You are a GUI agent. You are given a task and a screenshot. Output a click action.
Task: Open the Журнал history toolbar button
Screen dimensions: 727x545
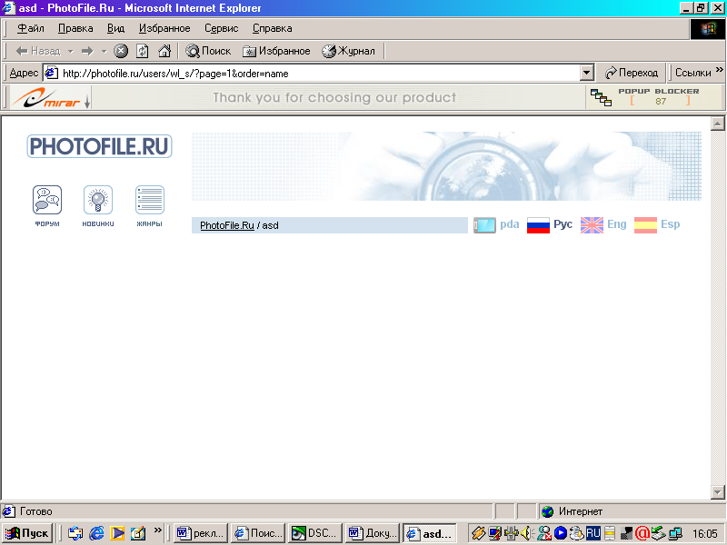pos(348,51)
